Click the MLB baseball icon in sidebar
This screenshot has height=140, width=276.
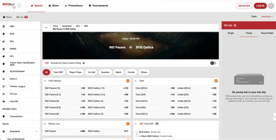[4, 34]
